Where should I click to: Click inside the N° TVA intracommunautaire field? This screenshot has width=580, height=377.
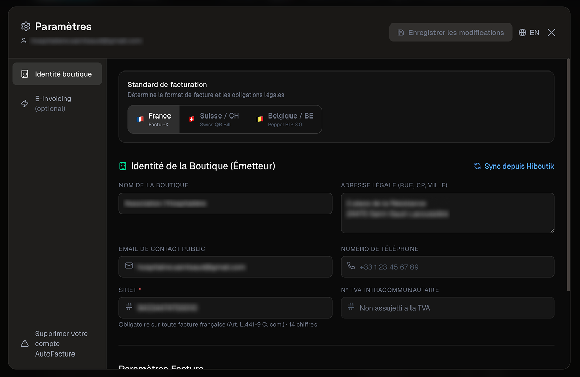[448, 308]
